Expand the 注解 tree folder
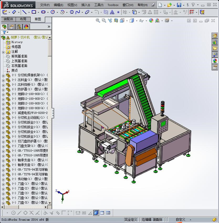This screenshot has width=219, height=223. click(3, 52)
